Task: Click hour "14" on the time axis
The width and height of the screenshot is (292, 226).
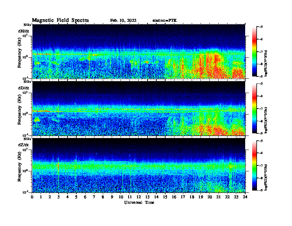Action: (156, 197)
